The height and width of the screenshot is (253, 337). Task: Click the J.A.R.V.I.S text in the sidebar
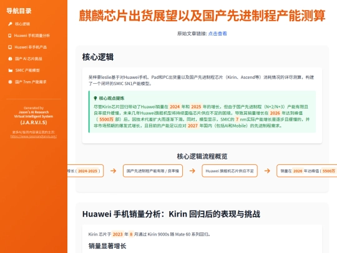(x=34, y=122)
